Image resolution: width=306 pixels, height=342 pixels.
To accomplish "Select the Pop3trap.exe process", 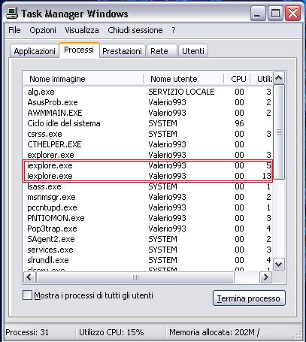I will point(148,229).
